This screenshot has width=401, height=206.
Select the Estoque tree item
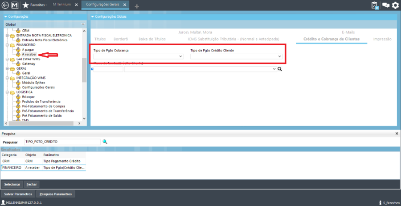pyautogui.click(x=29, y=97)
